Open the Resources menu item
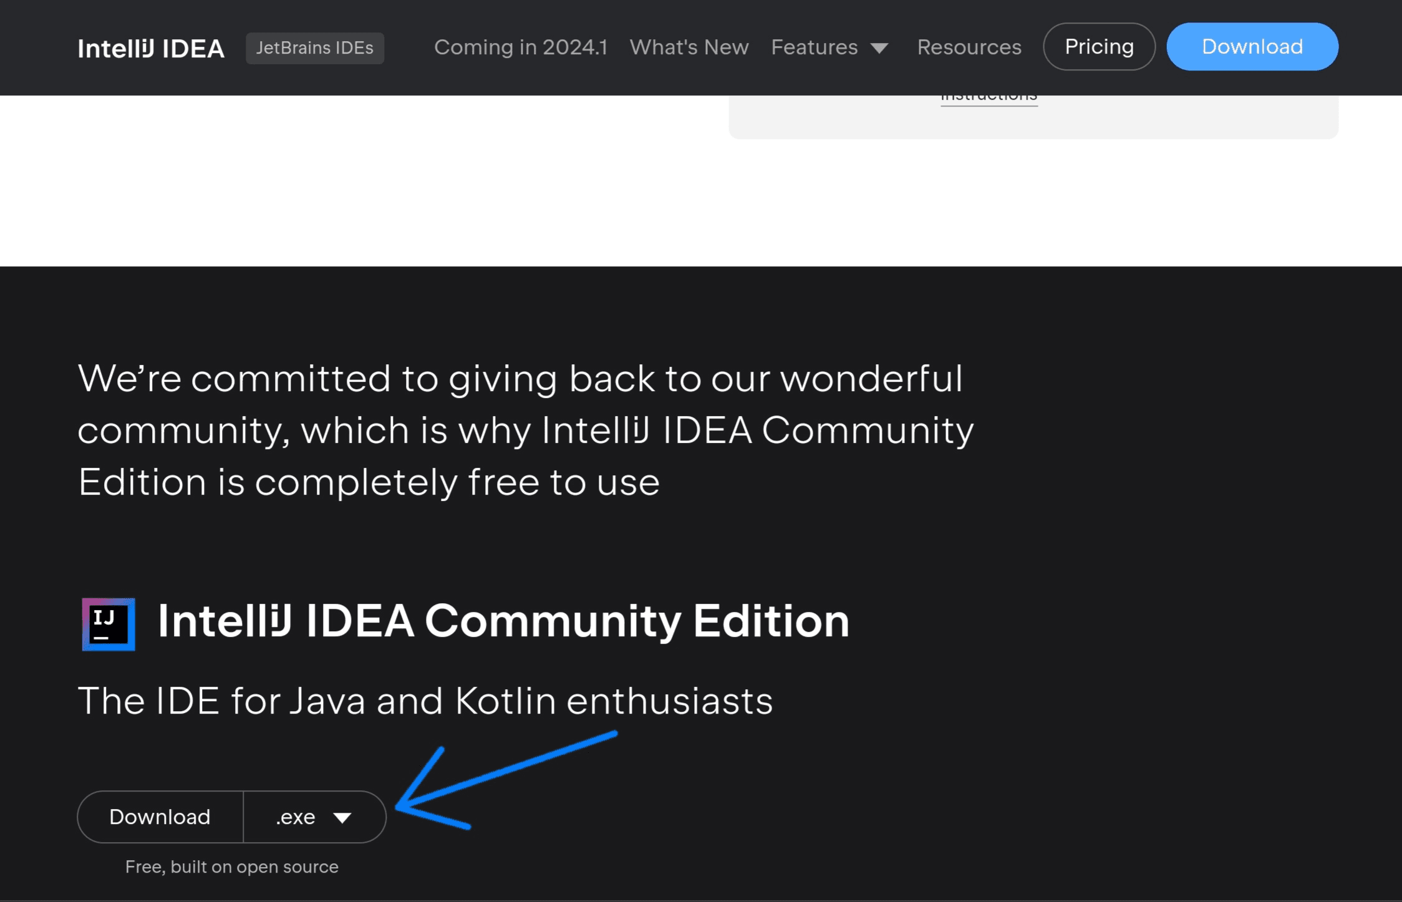 tap(969, 47)
